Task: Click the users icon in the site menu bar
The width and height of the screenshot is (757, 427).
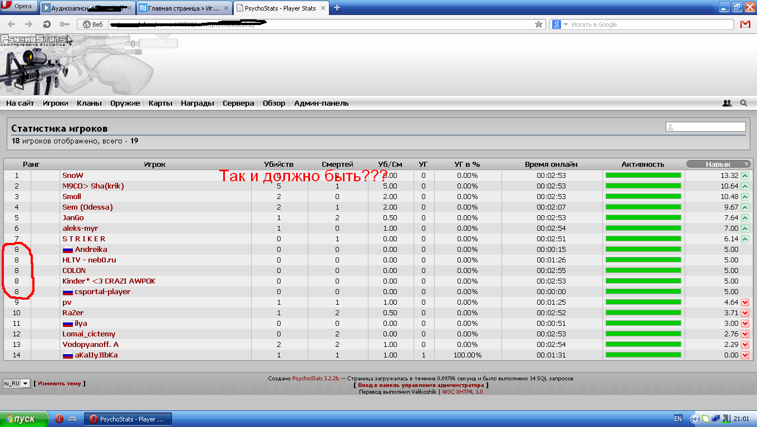Action: 727,103
